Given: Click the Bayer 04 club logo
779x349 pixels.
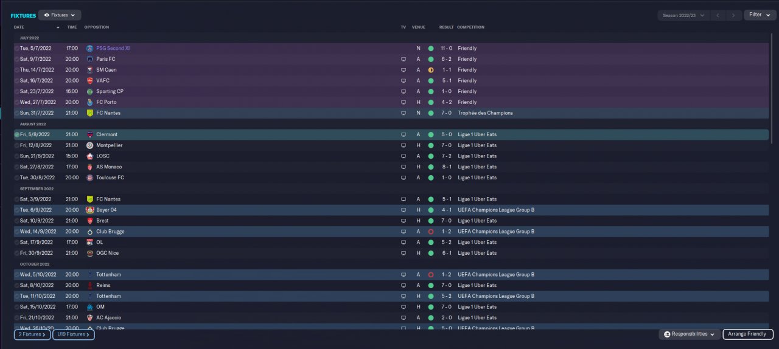Looking at the screenshot, I should pyautogui.click(x=89, y=210).
